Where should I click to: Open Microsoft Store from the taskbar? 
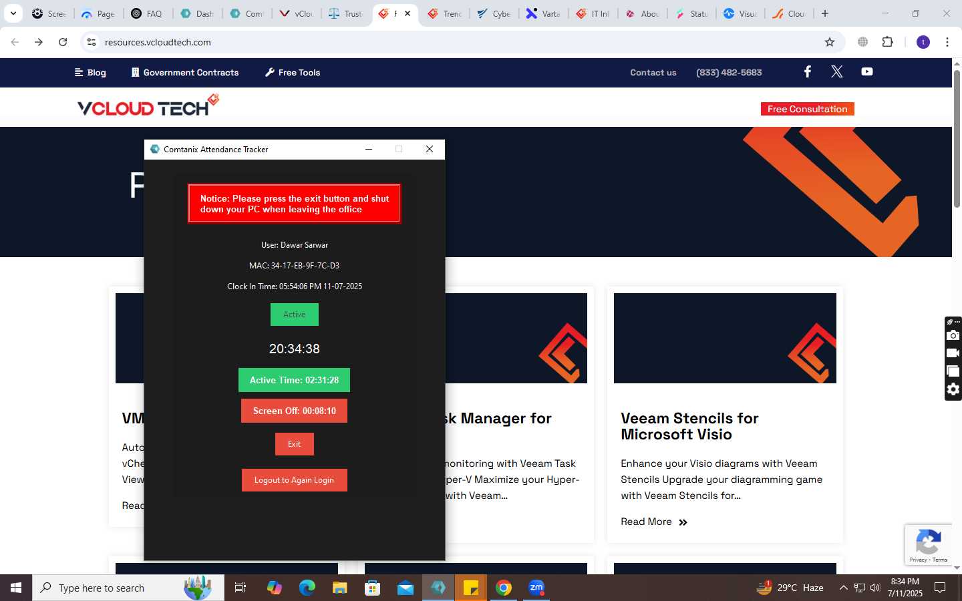[373, 588]
